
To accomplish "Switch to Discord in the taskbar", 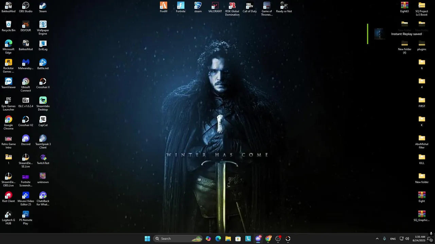I will 258,239.
